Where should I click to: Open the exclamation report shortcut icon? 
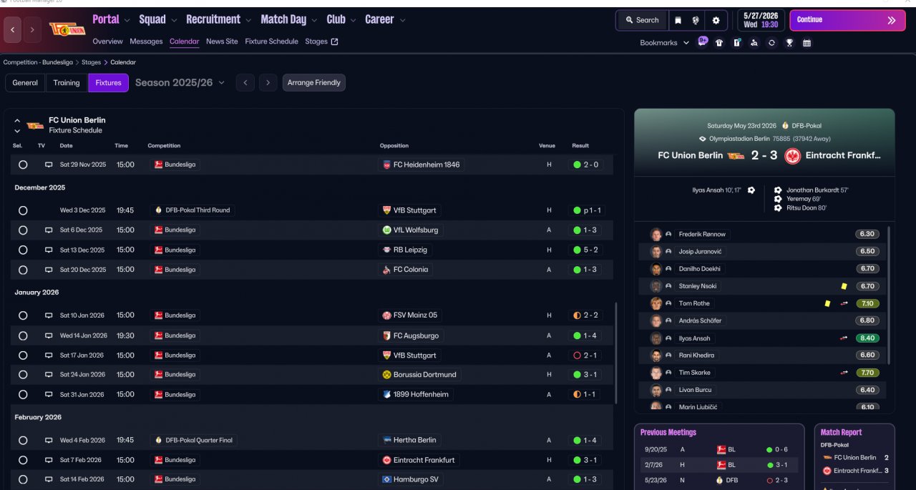tap(737, 43)
